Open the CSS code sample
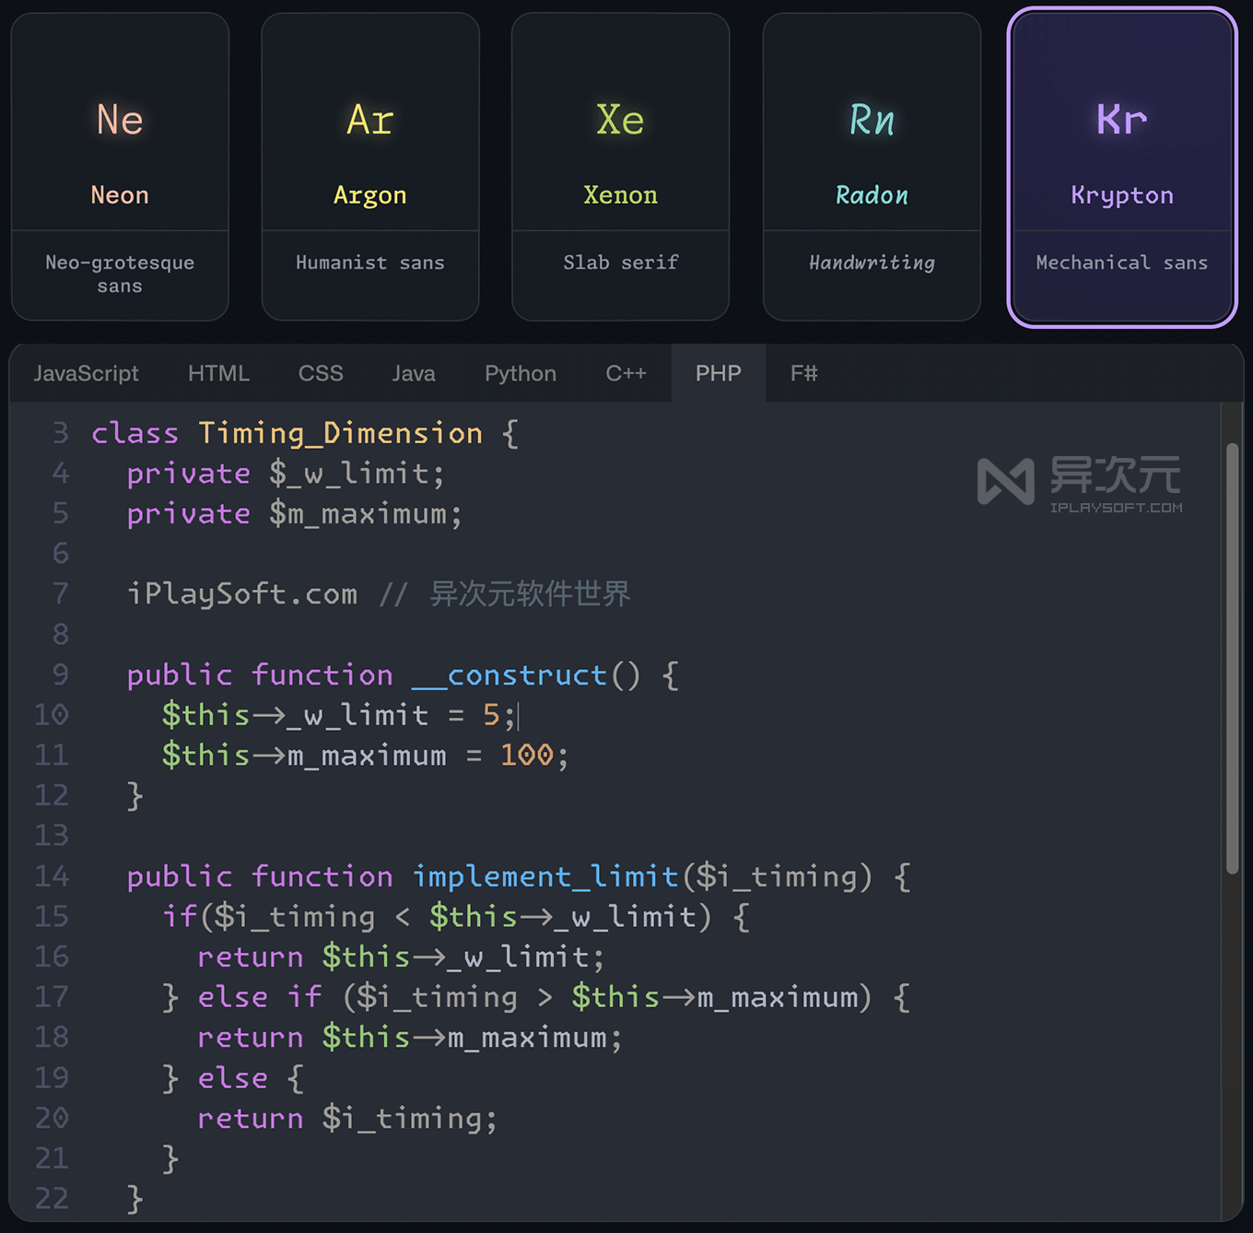 coord(320,373)
